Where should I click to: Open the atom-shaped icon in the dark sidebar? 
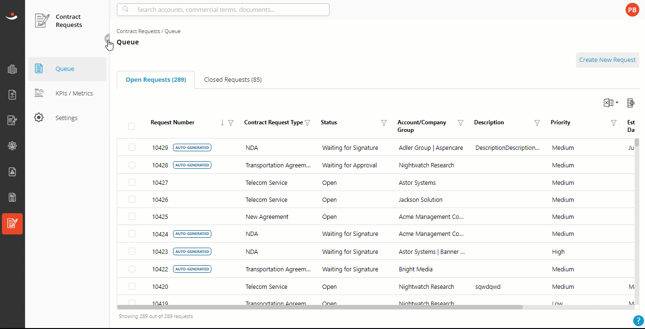[x=12, y=146]
